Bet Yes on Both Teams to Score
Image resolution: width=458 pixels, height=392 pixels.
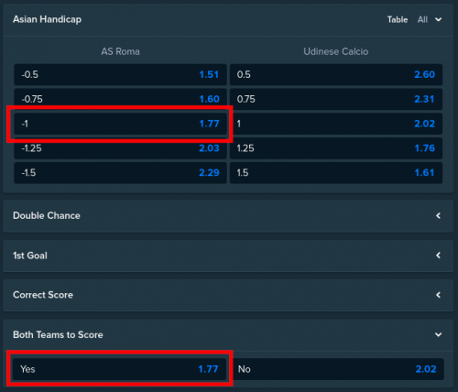tap(119, 369)
